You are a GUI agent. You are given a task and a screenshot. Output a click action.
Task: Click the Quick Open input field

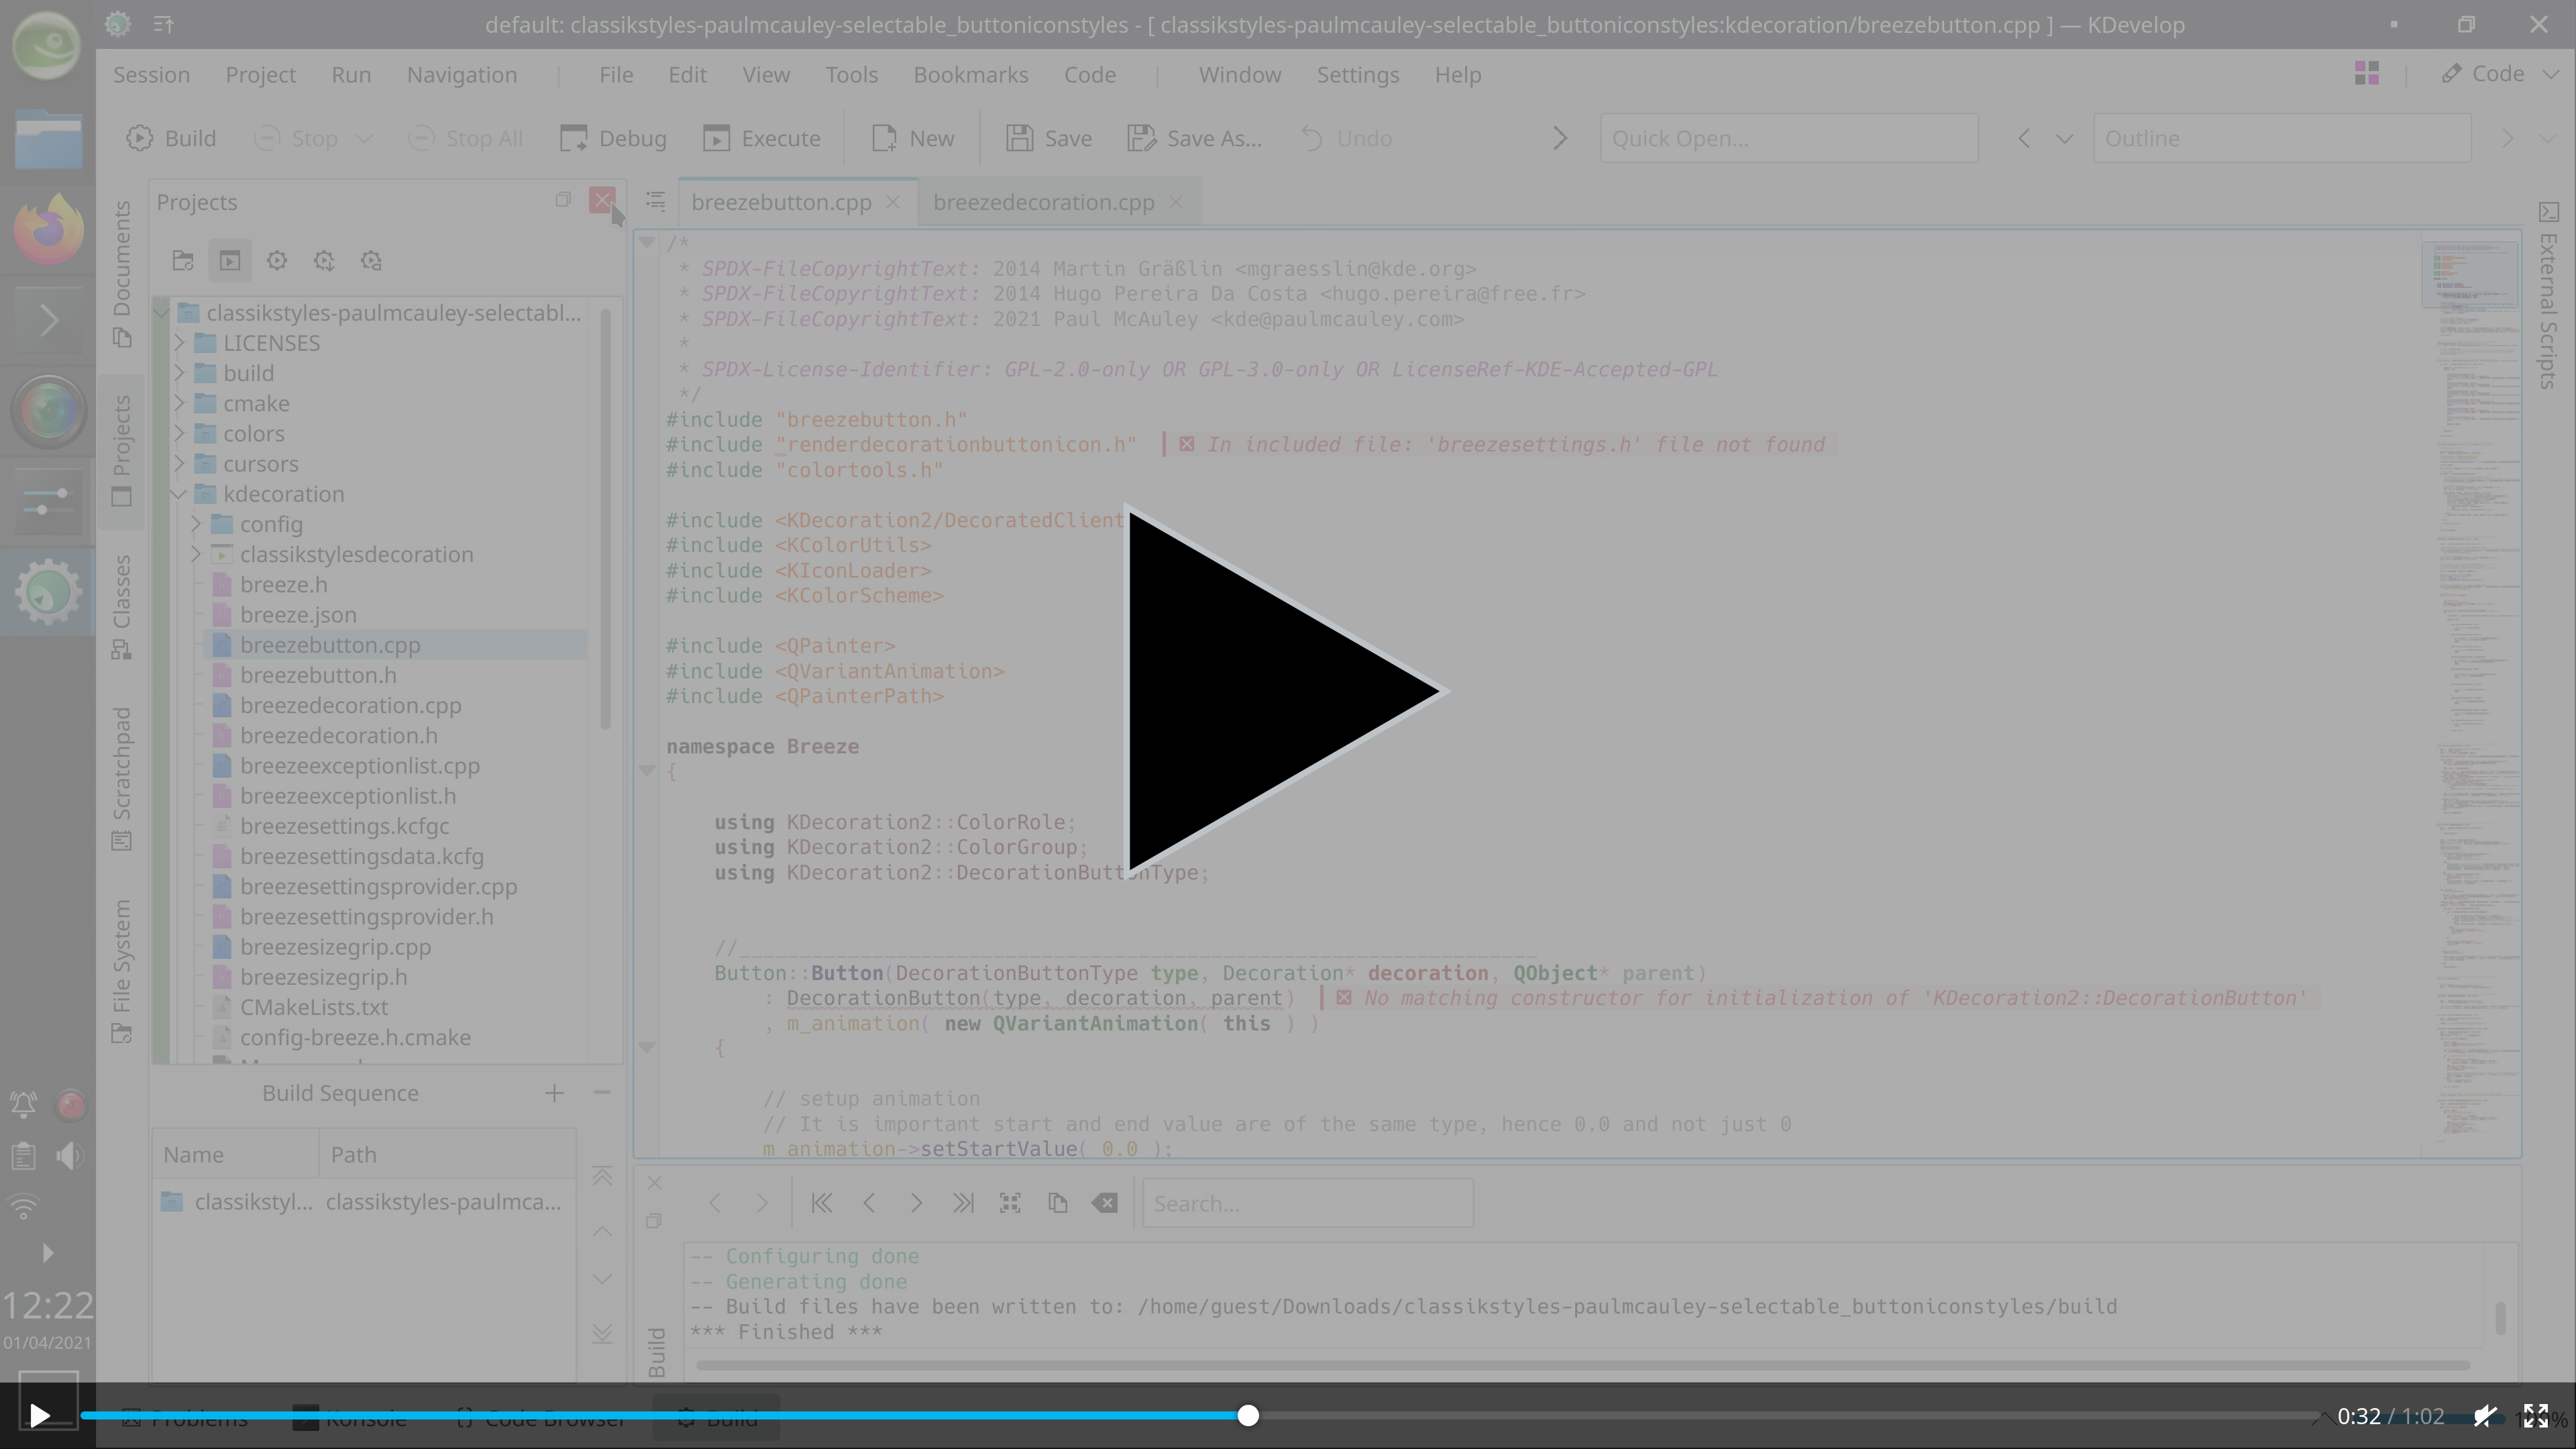pos(1788,138)
